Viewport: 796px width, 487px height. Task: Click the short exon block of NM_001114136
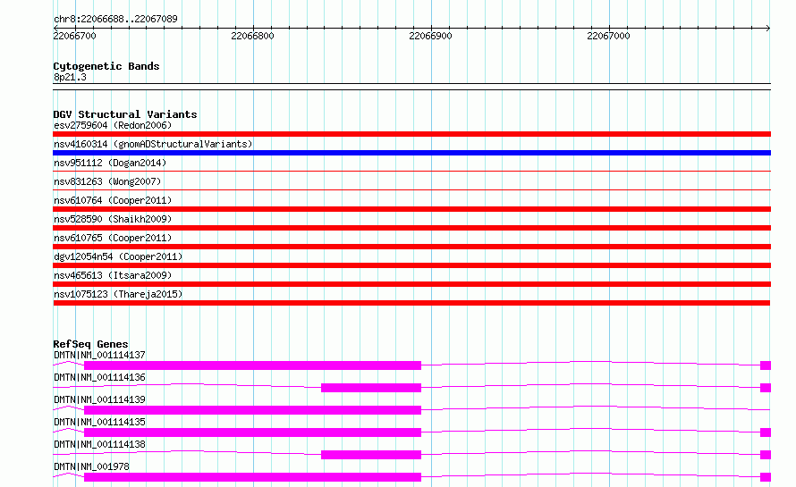371,388
